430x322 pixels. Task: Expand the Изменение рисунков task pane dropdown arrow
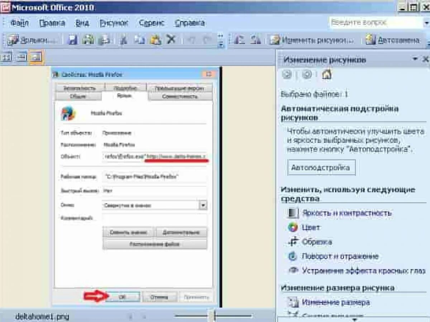pos(415,59)
